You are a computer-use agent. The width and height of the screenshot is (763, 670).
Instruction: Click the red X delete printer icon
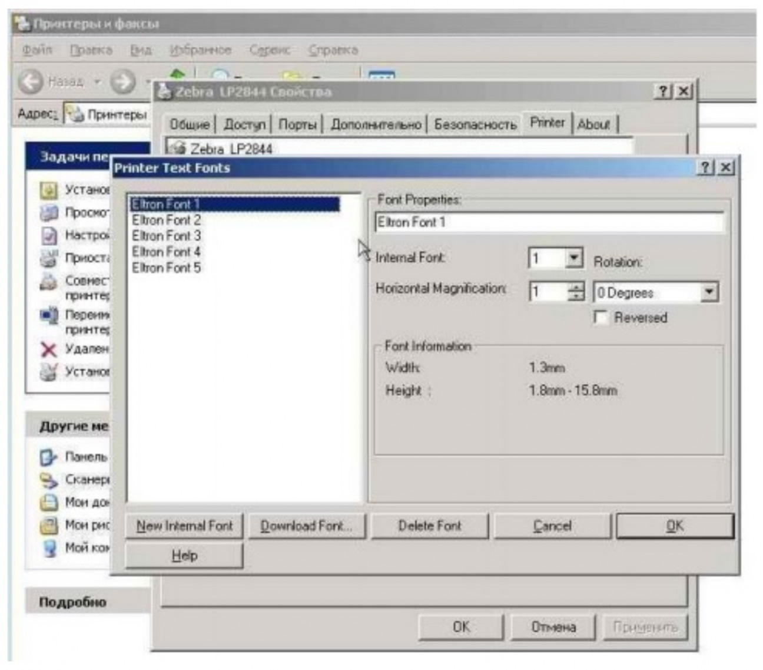[x=48, y=349]
